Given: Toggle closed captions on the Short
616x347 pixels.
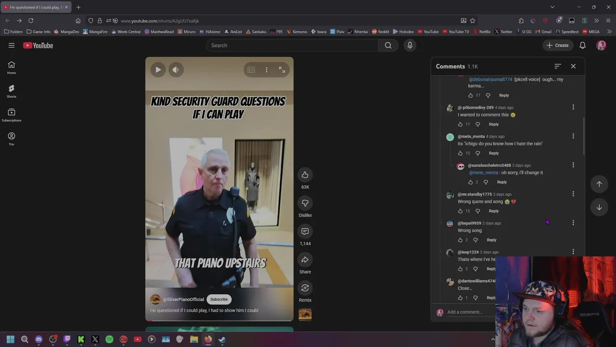Looking at the screenshot, I should 251,70.
